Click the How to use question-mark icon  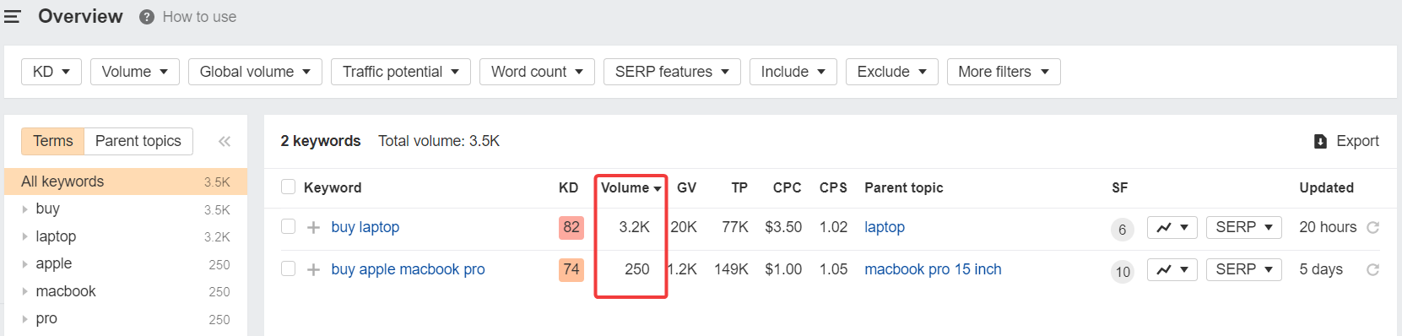coord(147,17)
